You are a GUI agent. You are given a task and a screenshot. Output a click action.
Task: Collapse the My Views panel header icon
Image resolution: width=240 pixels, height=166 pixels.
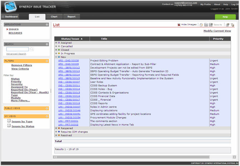pyautogui.click(x=47, y=116)
